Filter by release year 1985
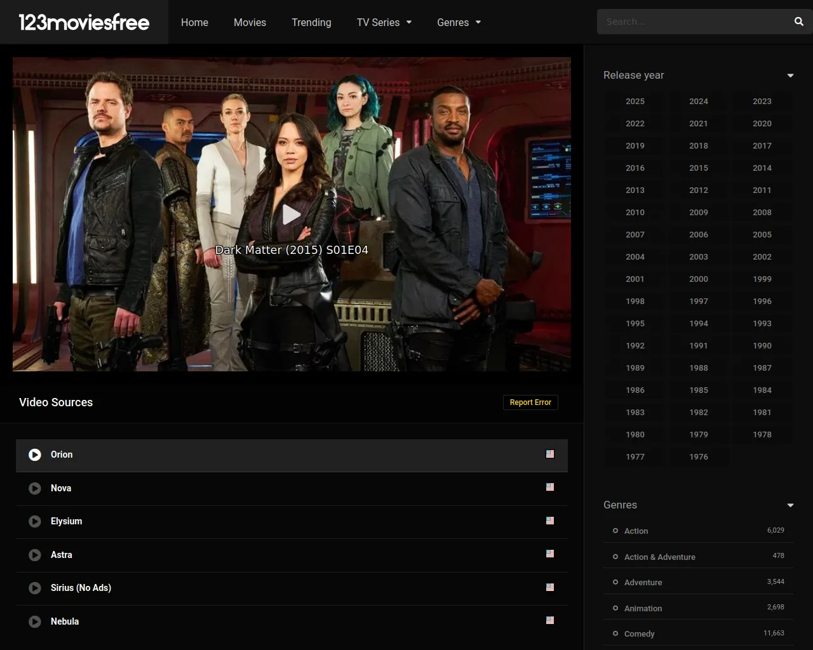Image resolution: width=813 pixels, height=650 pixels. (699, 390)
